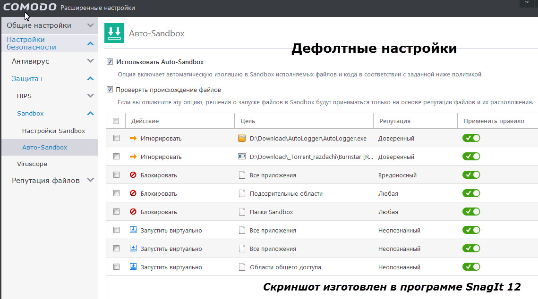Image resolution: width=538 pixels, height=299 pixels.
Task: Tick checkbox for Области общего доступа rule
Action: [117, 267]
